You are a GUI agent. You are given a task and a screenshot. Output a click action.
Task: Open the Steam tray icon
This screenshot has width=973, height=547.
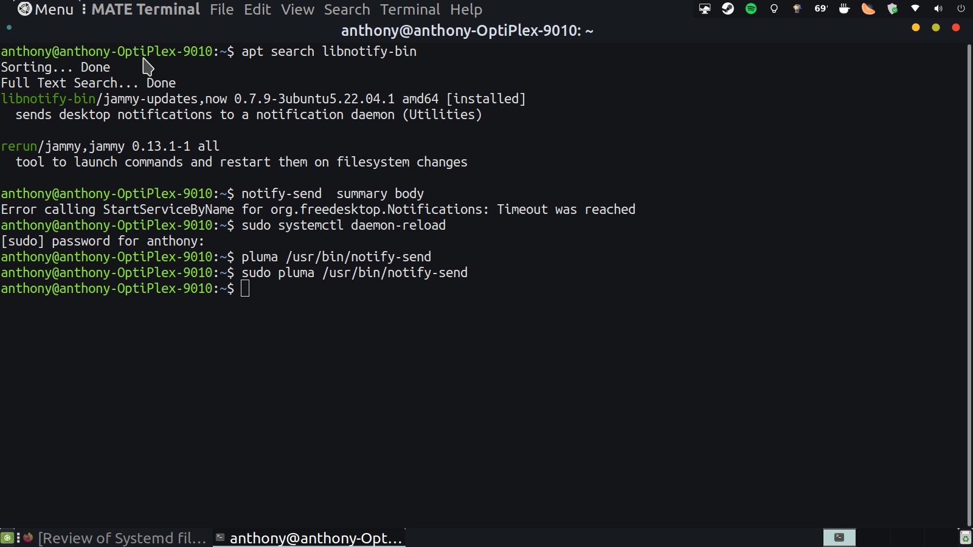(728, 9)
